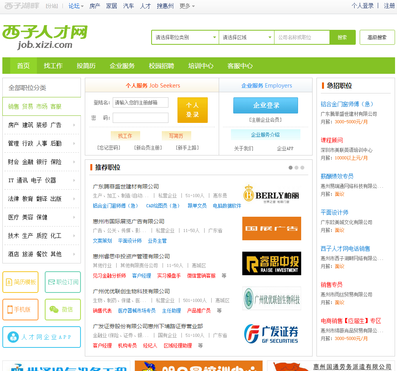Open the 关于我们 link
Screen dimensions: 397x371
pos(243,148)
